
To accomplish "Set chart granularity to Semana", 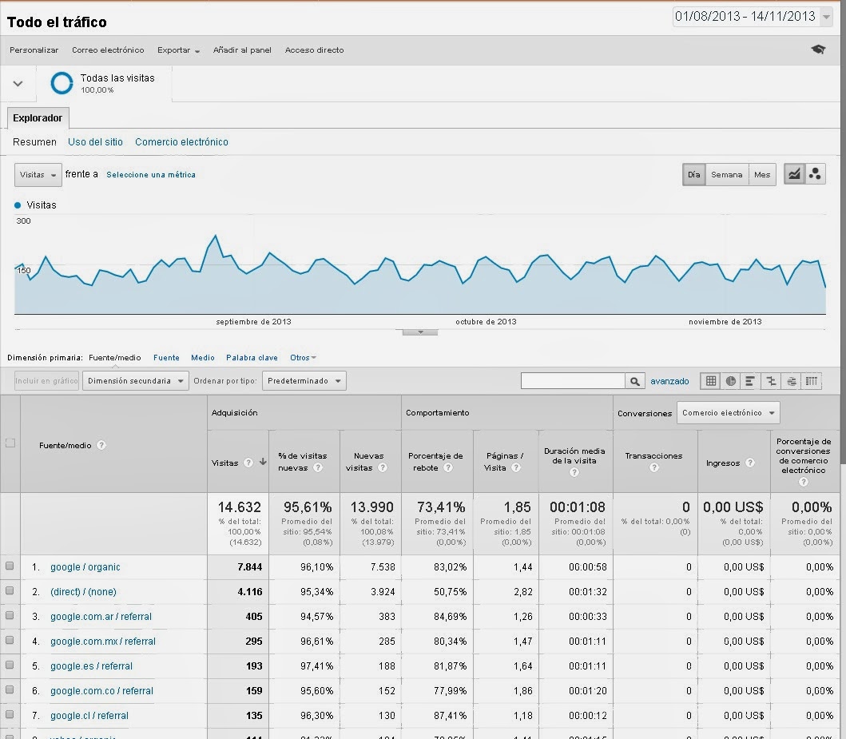I will pyautogui.click(x=727, y=175).
